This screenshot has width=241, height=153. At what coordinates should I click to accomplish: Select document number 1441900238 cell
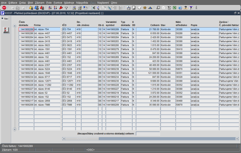[26, 73]
